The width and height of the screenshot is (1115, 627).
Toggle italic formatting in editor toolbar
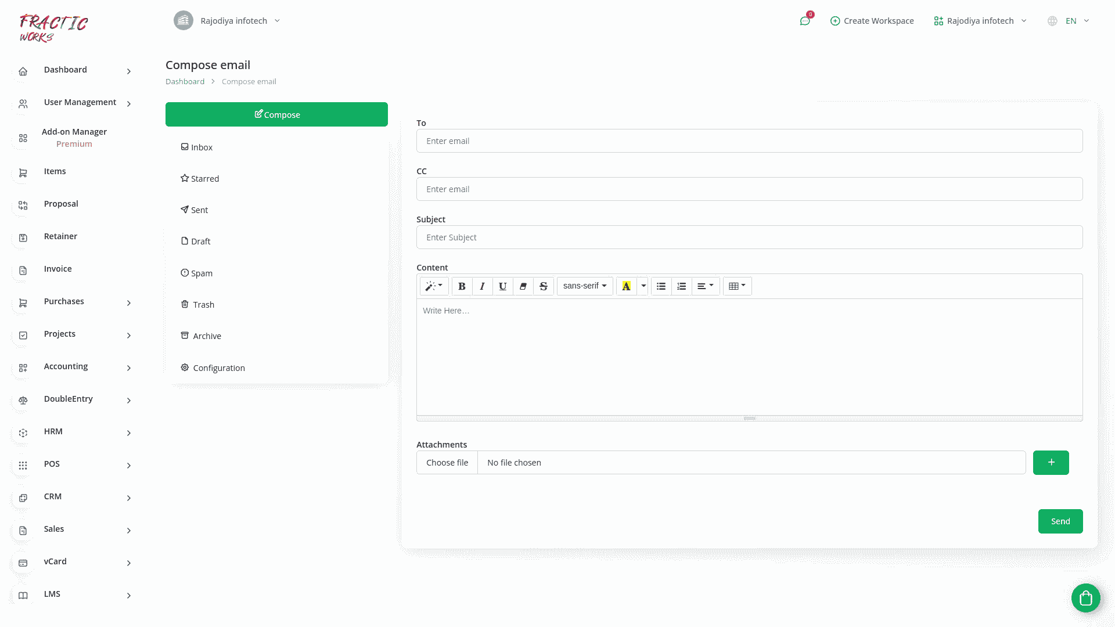(482, 286)
